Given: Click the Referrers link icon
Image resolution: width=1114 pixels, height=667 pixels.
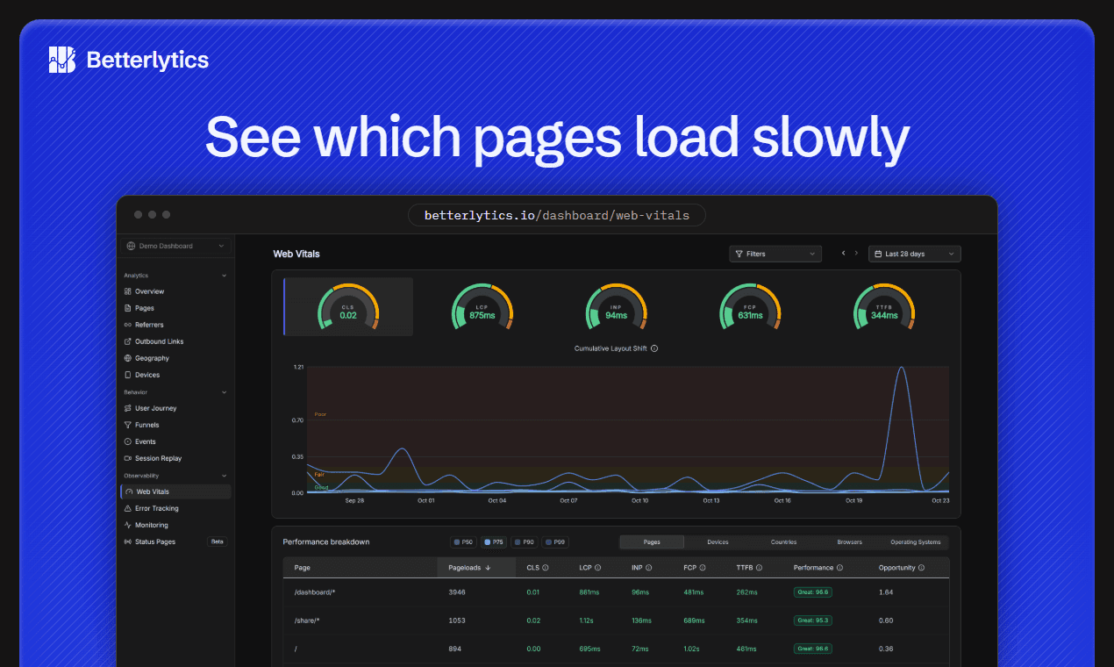Looking at the screenshot, I should click(x=128, y=325).
